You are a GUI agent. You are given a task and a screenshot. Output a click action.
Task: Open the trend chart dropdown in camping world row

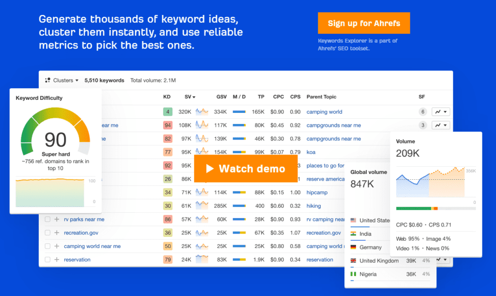(x=441, y=111)
